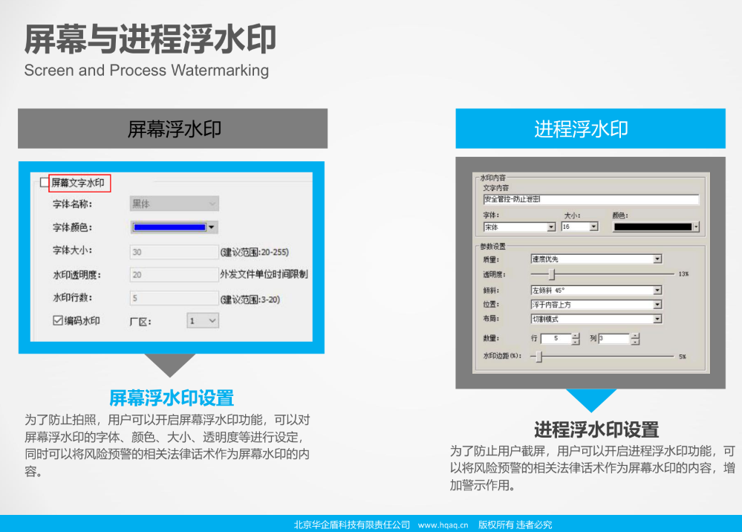Open the 字体名称 dropdown showing 黑体
742x532 pixels.
coord(174,204)
